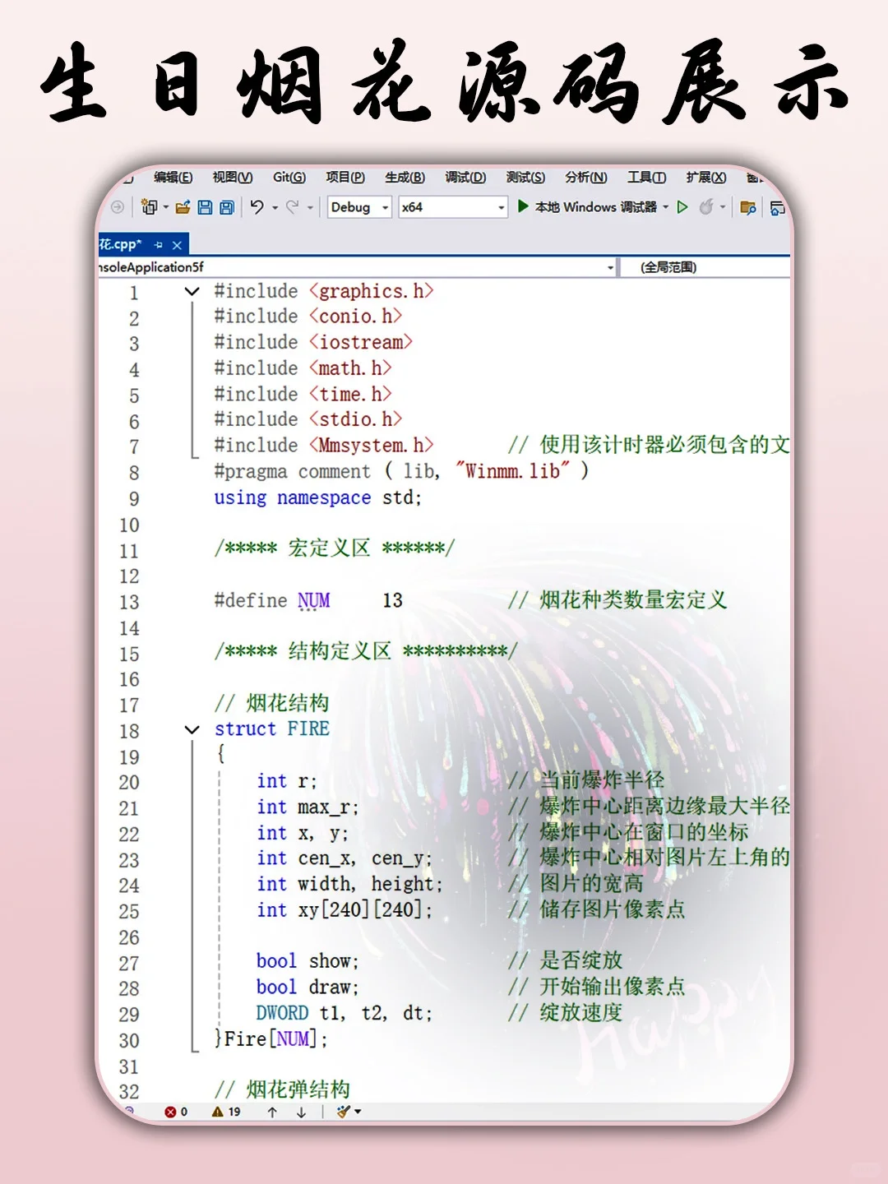Click '}Fire[NUM];' on line 30
The image size is (888, 1184).
click(271, 1039)
